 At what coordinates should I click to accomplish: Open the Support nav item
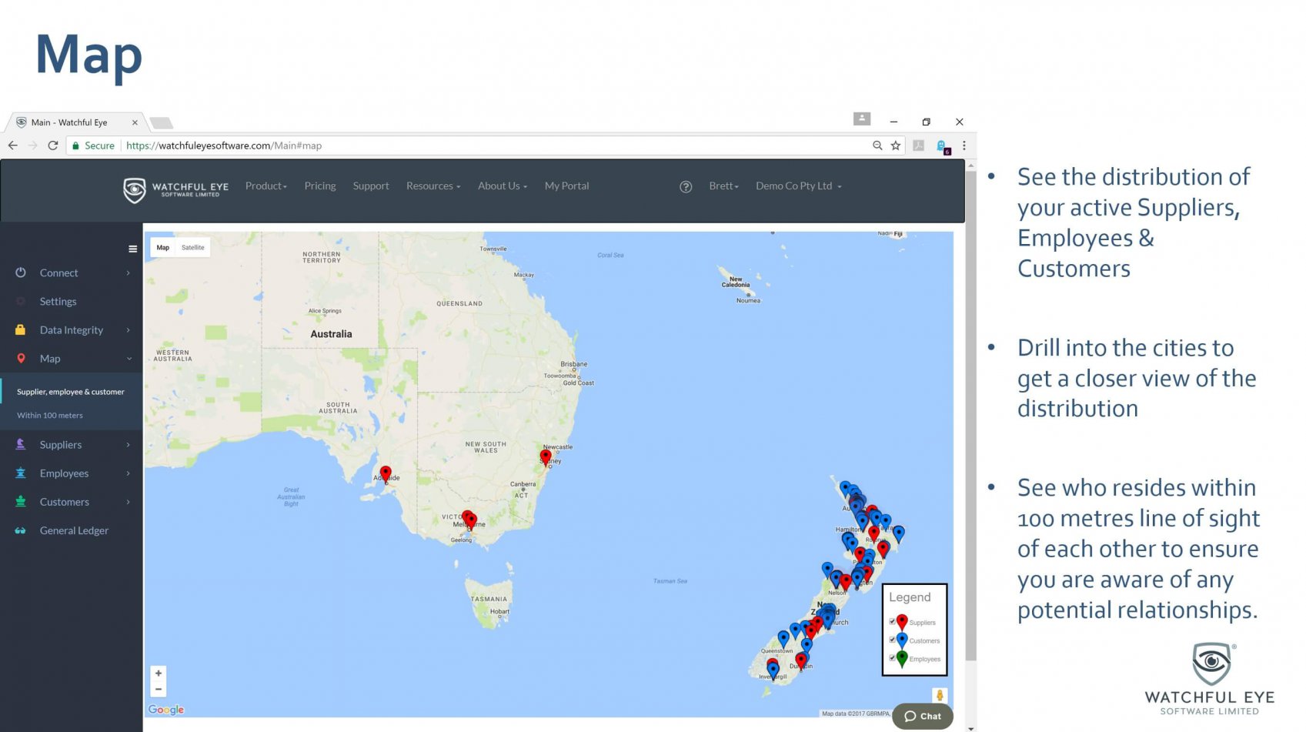(371, 186)
